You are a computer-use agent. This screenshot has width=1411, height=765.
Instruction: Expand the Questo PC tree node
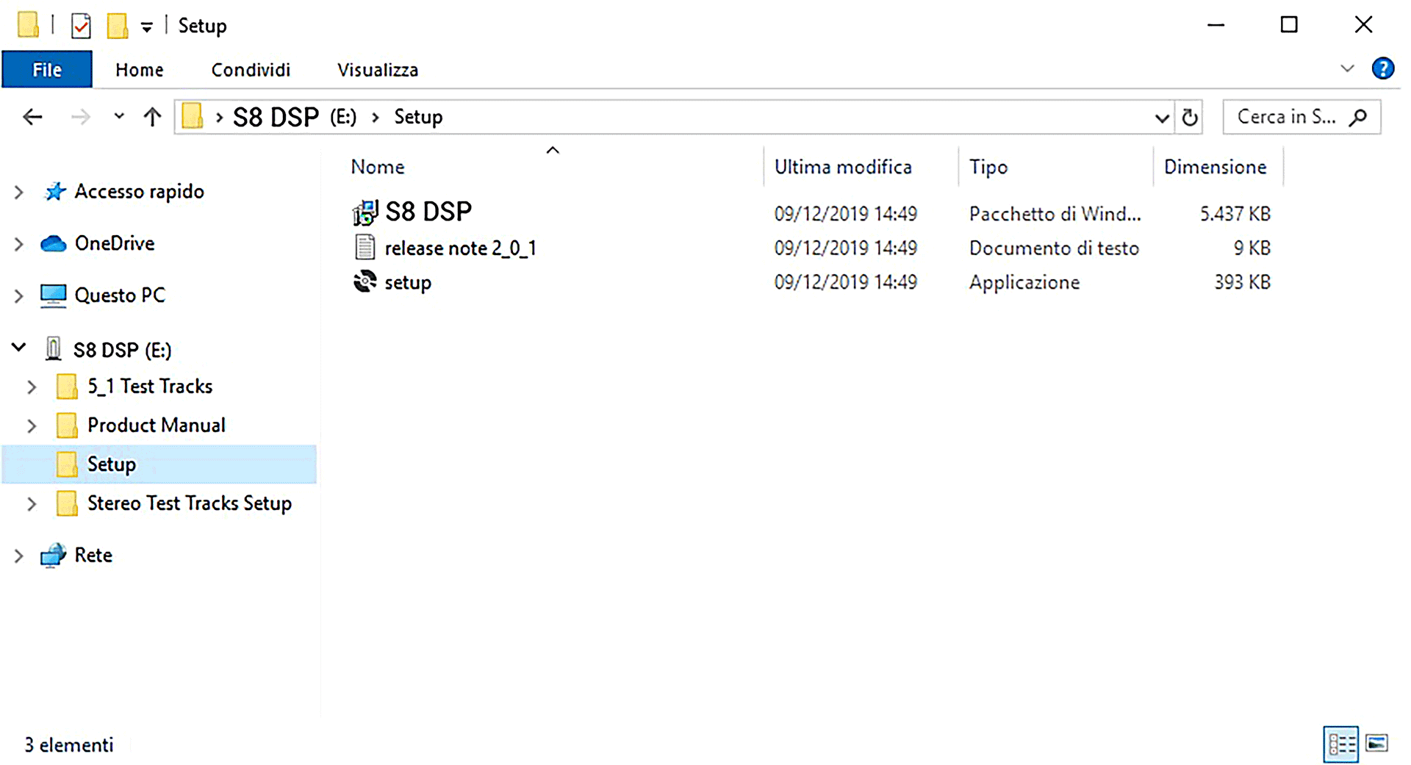tap(19, 295)
